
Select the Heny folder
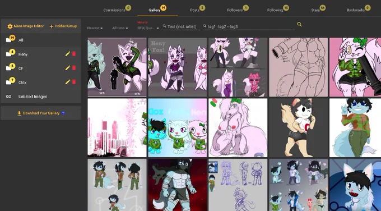tap(23, 54)
